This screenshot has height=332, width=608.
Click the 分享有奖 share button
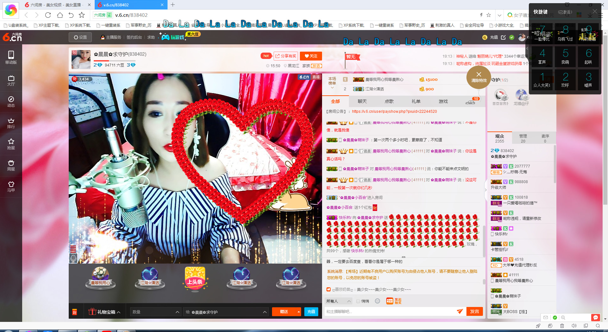[x=286, y=56]
